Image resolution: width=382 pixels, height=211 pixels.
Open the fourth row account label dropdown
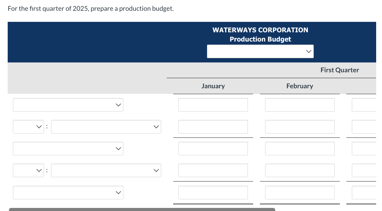click(x=106, y=170)
